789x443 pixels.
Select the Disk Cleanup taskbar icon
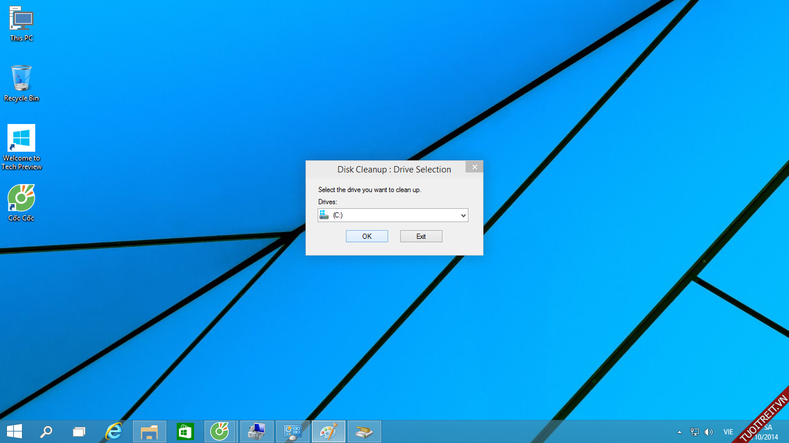364,431
